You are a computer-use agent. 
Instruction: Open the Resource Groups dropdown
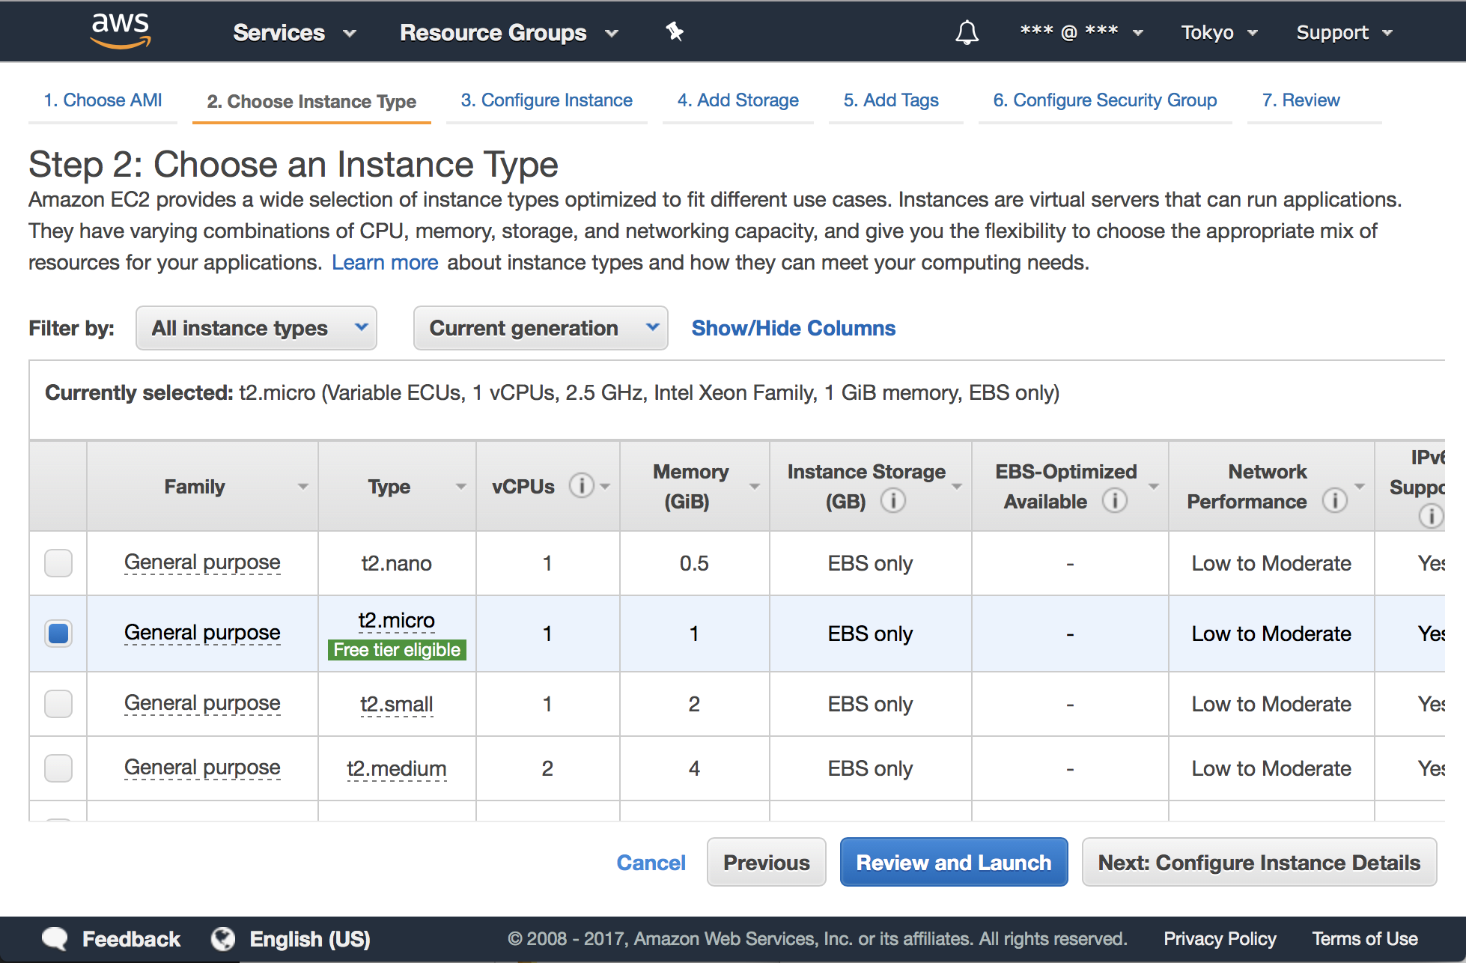point(509,33)
